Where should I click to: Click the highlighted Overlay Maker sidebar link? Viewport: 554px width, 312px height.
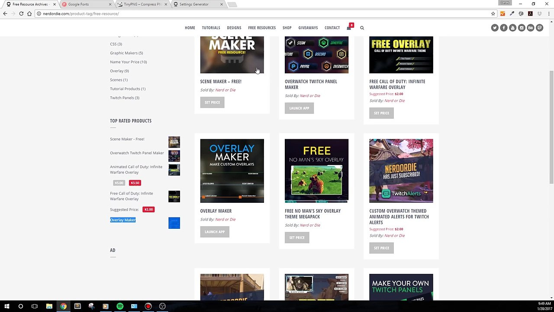click(123, 220)
